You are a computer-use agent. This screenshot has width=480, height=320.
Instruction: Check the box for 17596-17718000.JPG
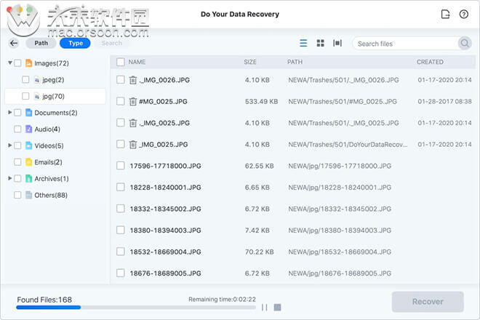[x=121, y=166]
